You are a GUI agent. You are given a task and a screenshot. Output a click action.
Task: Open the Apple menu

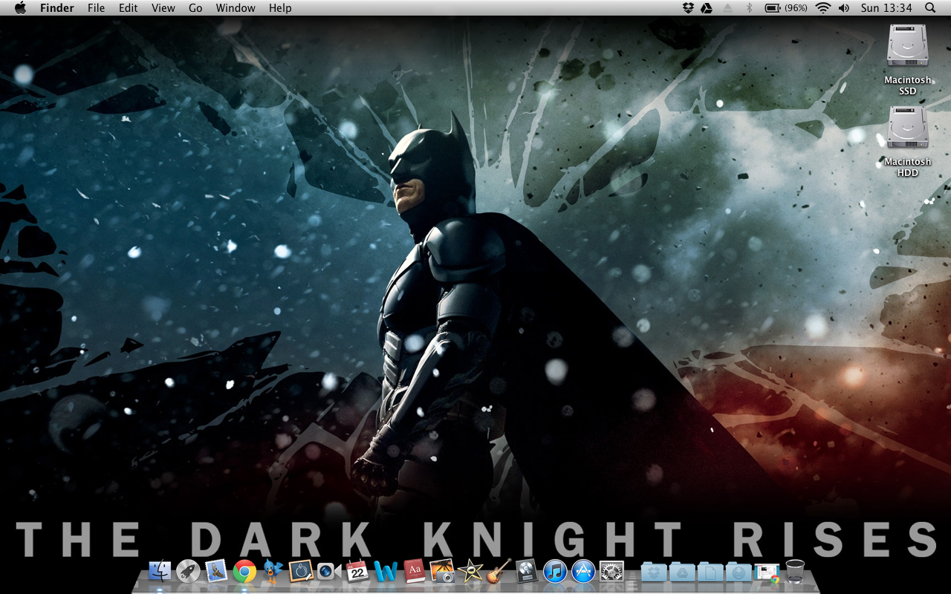point(20,7)
